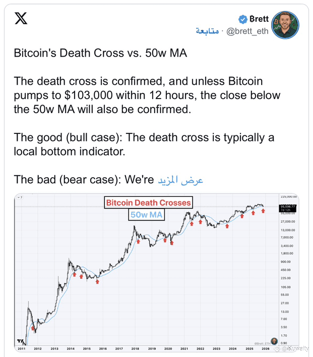This screenshot has height=357, width=313.
Task: Select the 2018 year label on time axis
Action: pyautogui.click(x=135, y=348)
